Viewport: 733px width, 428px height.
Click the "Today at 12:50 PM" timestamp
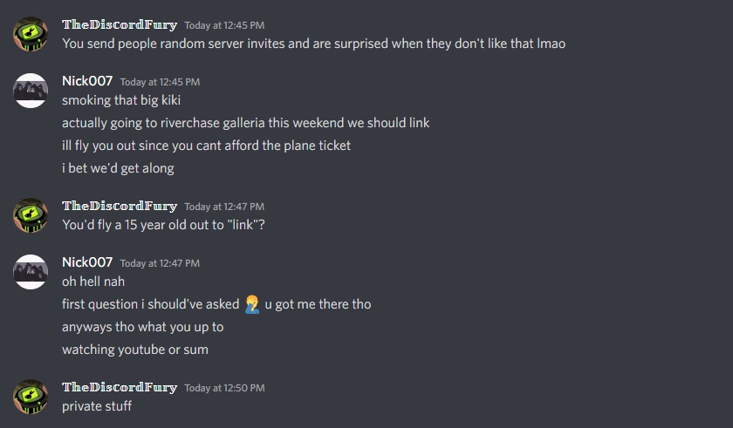point(224,389)
